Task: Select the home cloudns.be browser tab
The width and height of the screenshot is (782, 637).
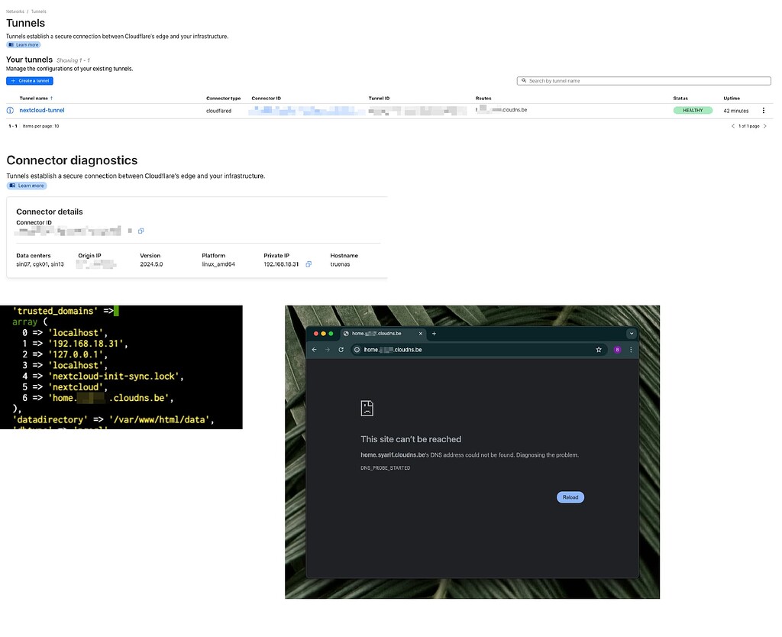Action: click(383, 334)
